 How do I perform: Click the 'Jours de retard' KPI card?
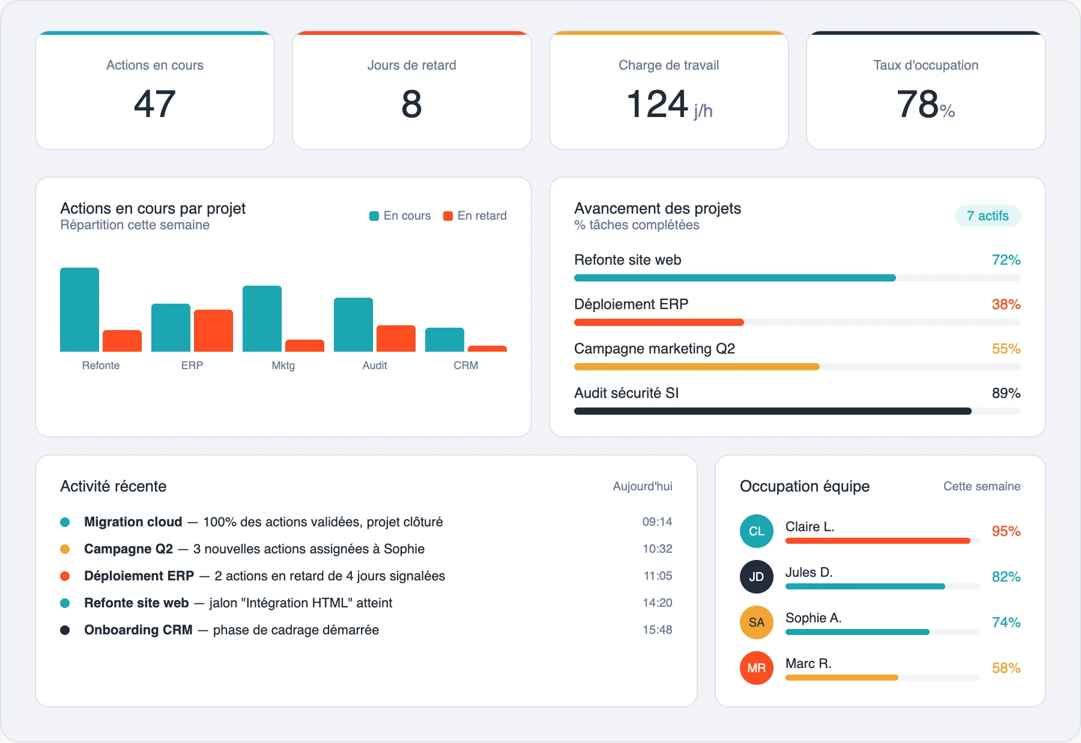pyautogui.click(x=411, y=90)
